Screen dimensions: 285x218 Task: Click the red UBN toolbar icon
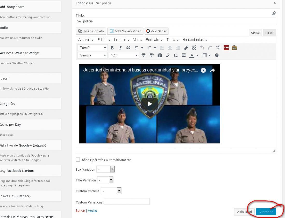226,48
